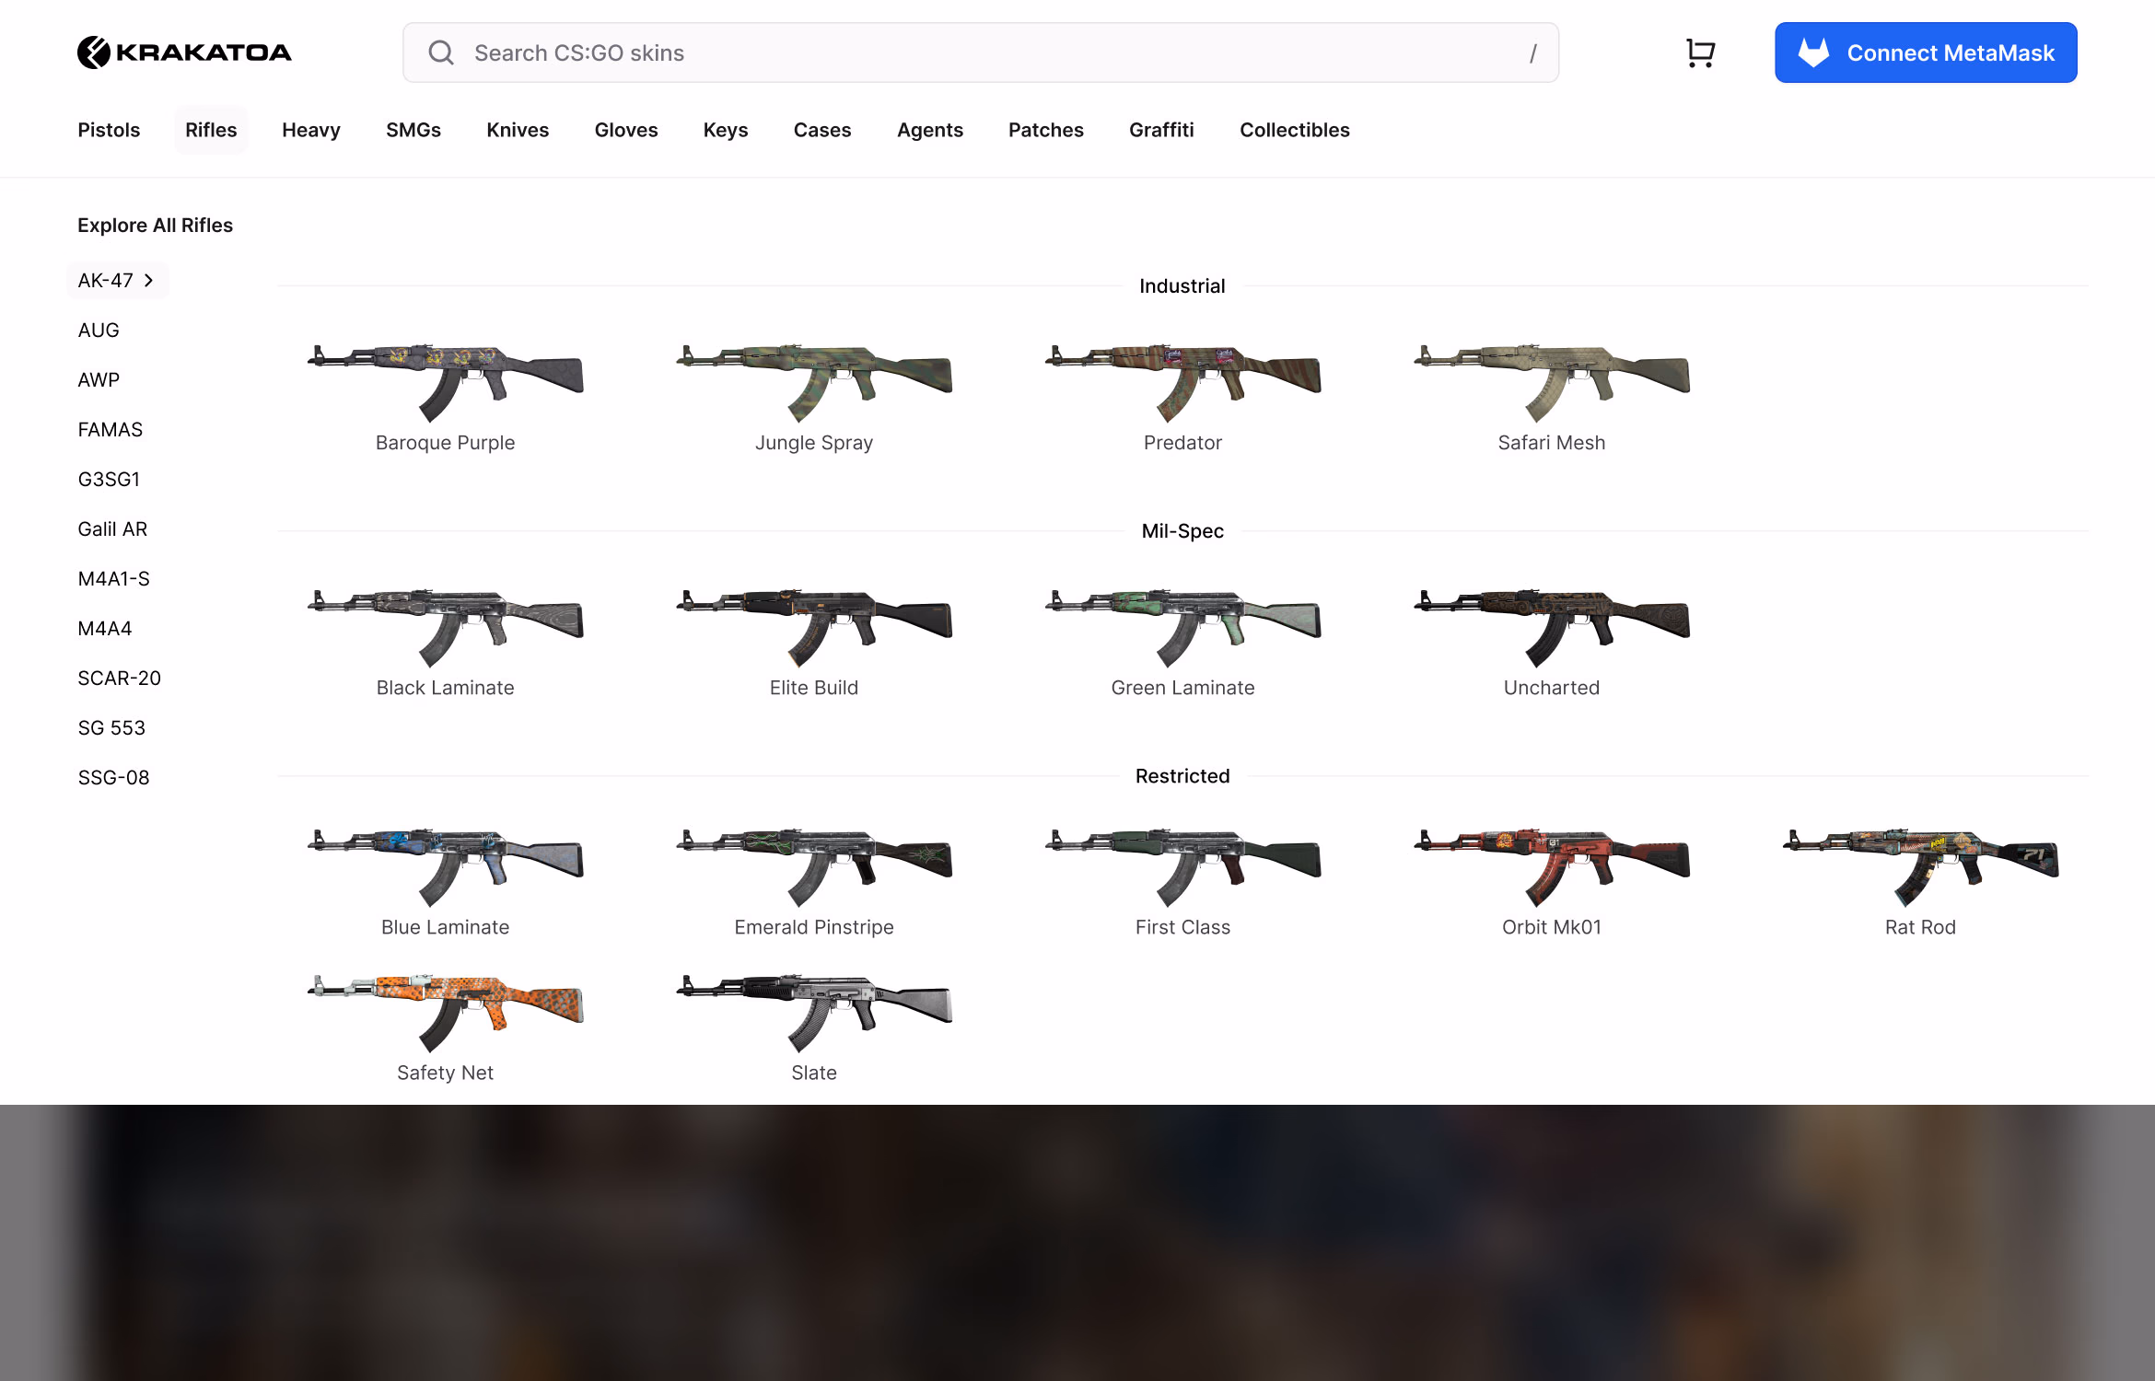The height and width of the screenshot is (1381, 2155).
Task: View the Emerald Pinstripe skin
Action: 814,870
